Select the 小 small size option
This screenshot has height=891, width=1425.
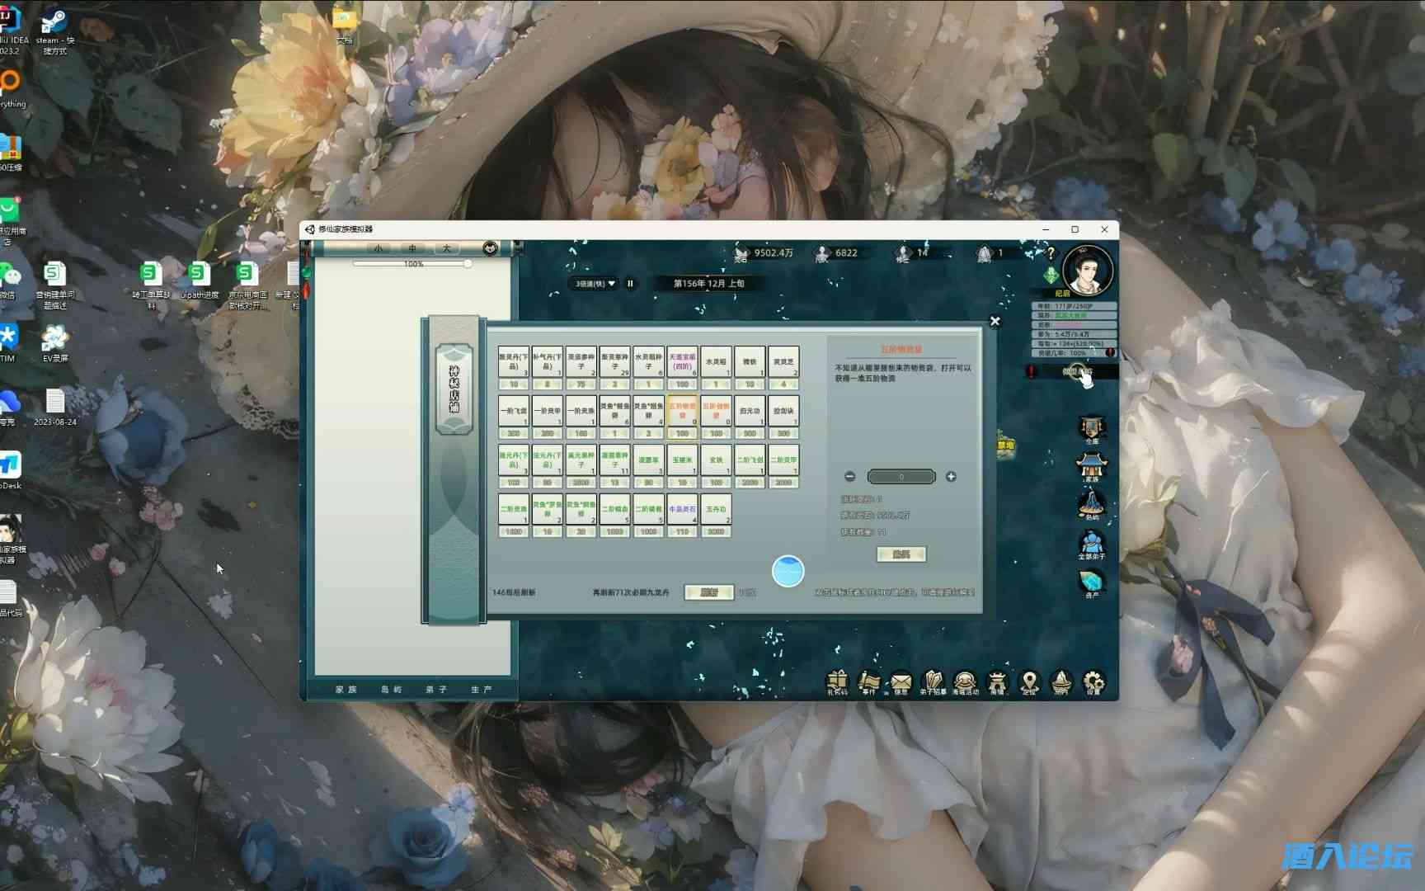tap(379, 248)
